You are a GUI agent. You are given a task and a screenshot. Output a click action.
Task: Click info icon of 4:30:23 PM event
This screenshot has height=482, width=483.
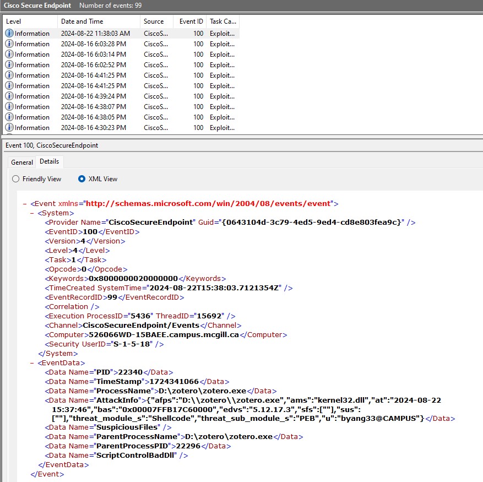pyautogui.click(x=9, y=127)
